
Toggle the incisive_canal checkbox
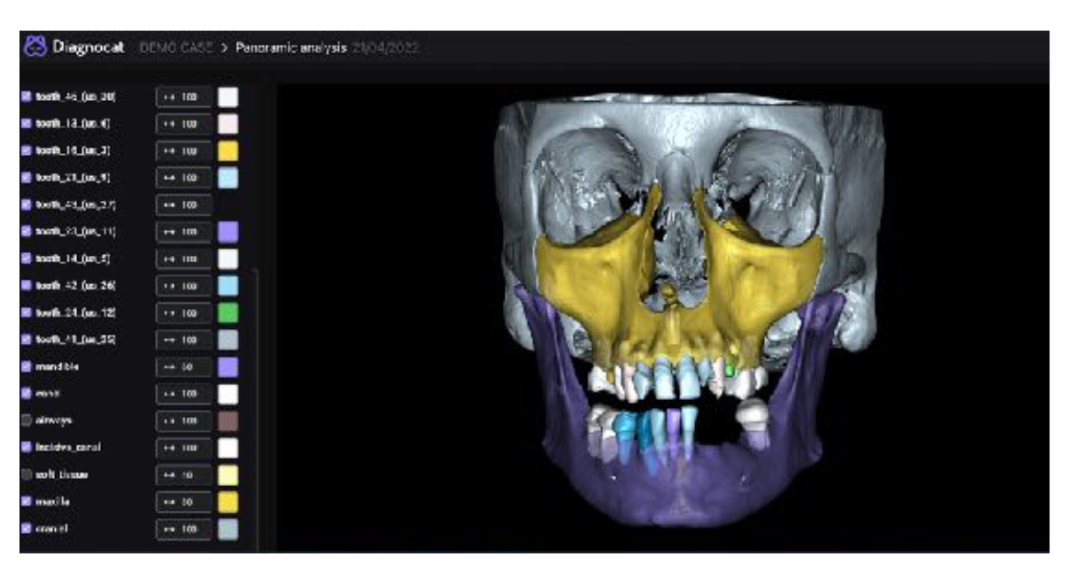(26, 448)
